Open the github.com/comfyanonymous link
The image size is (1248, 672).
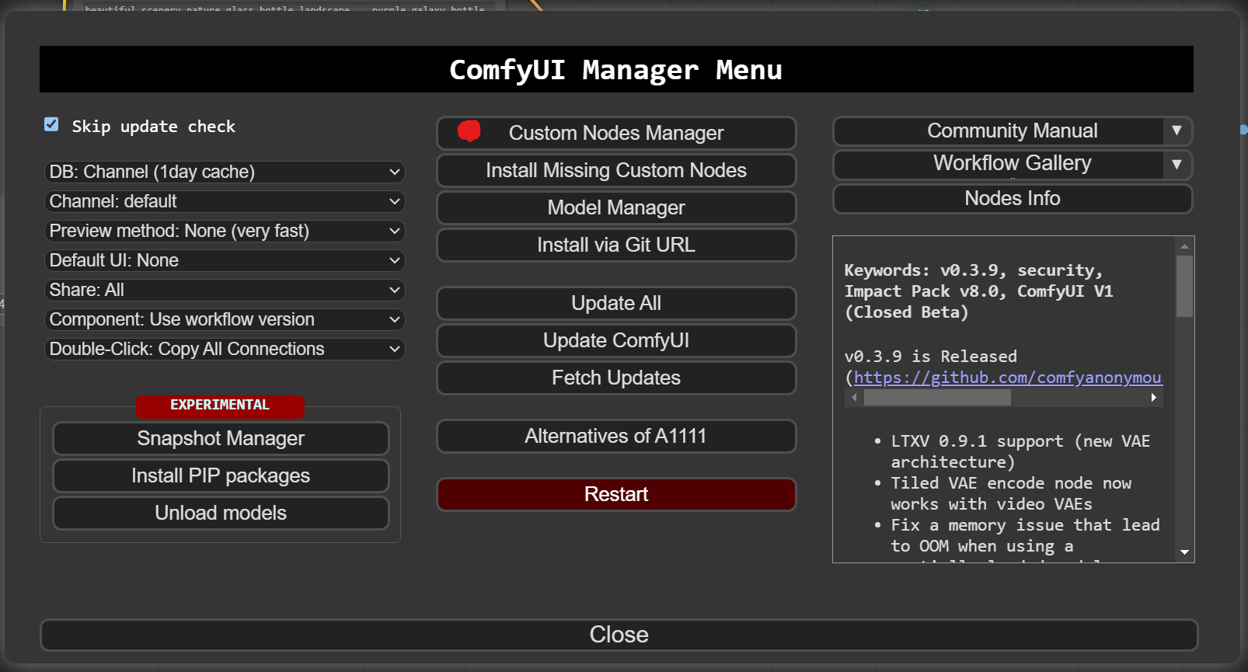(1008, 378)
